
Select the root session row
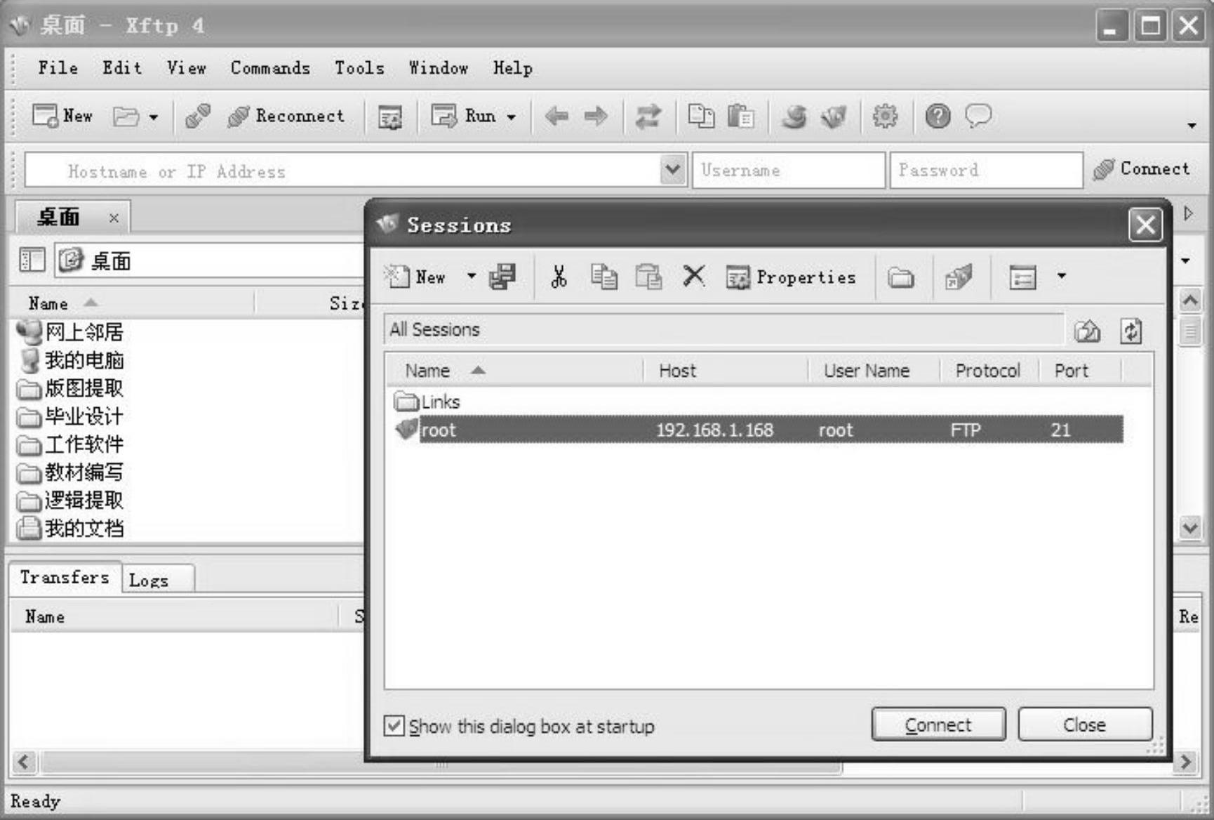[758, 430]
